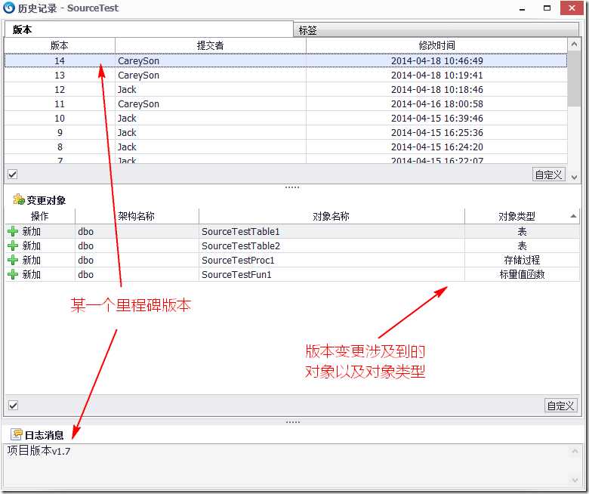The height and width of the screenshot is (494, 589).
Task: Click version list scrollbar down arrow
Action: pos(574,177)
